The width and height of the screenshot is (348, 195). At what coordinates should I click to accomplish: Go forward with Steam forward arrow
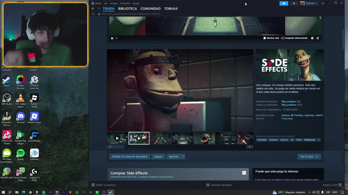click(99, 9)
